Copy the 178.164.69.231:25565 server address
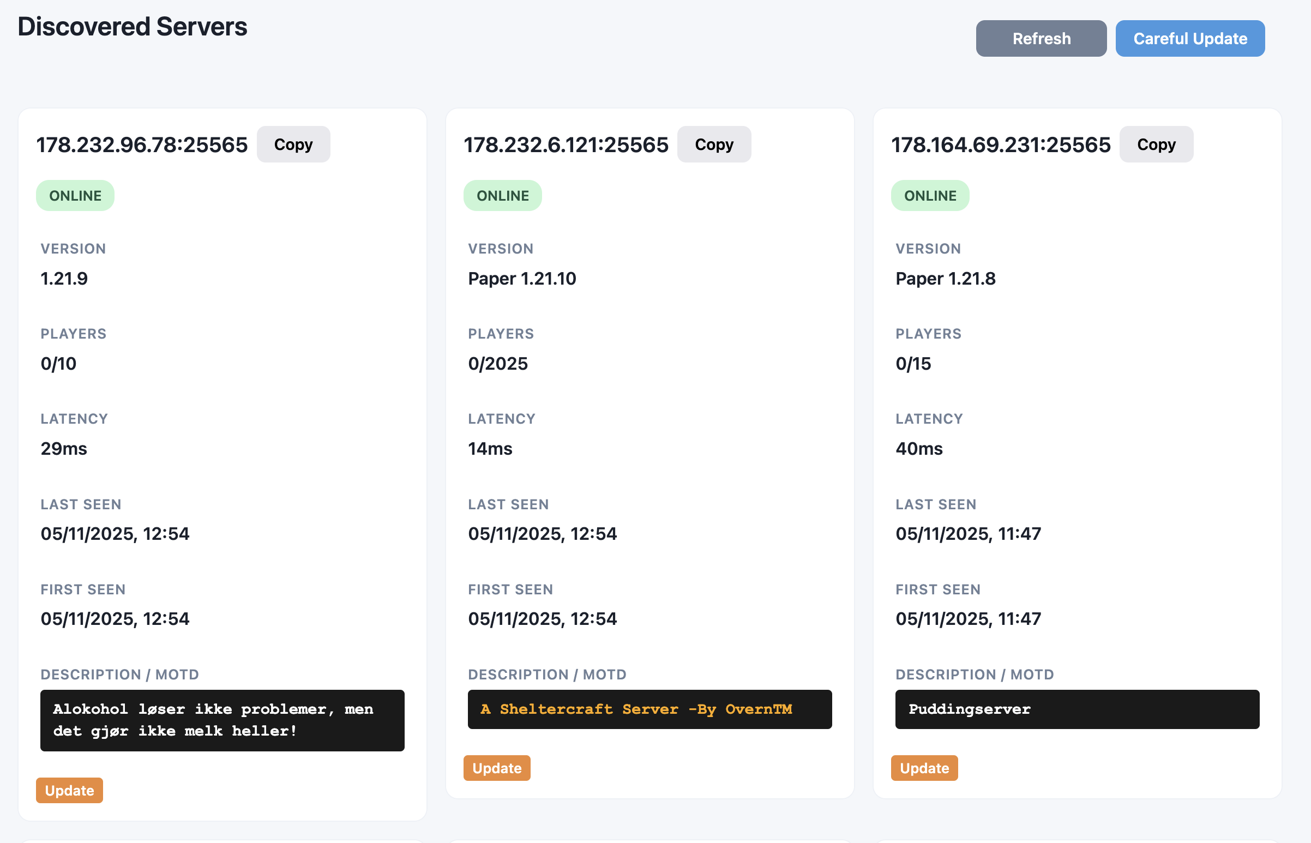This screenshot has width=1311, height=843. pos(1156,144)
